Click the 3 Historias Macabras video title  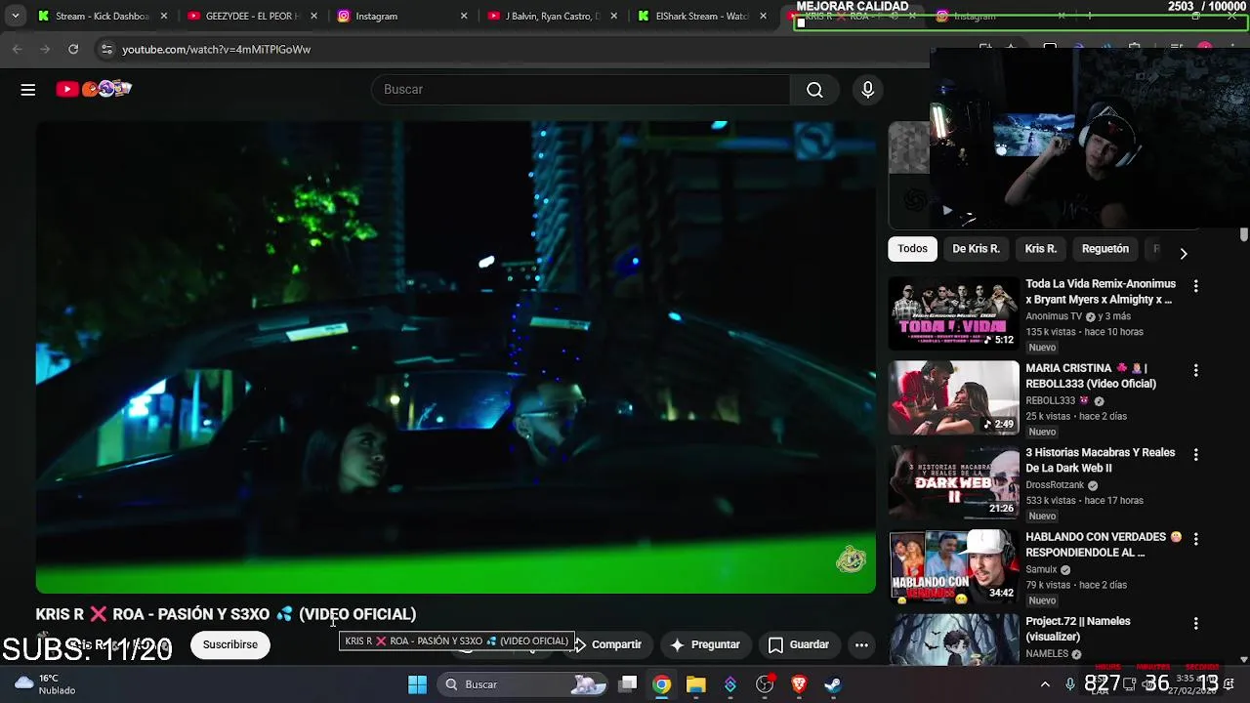[x=1100, y=461]
